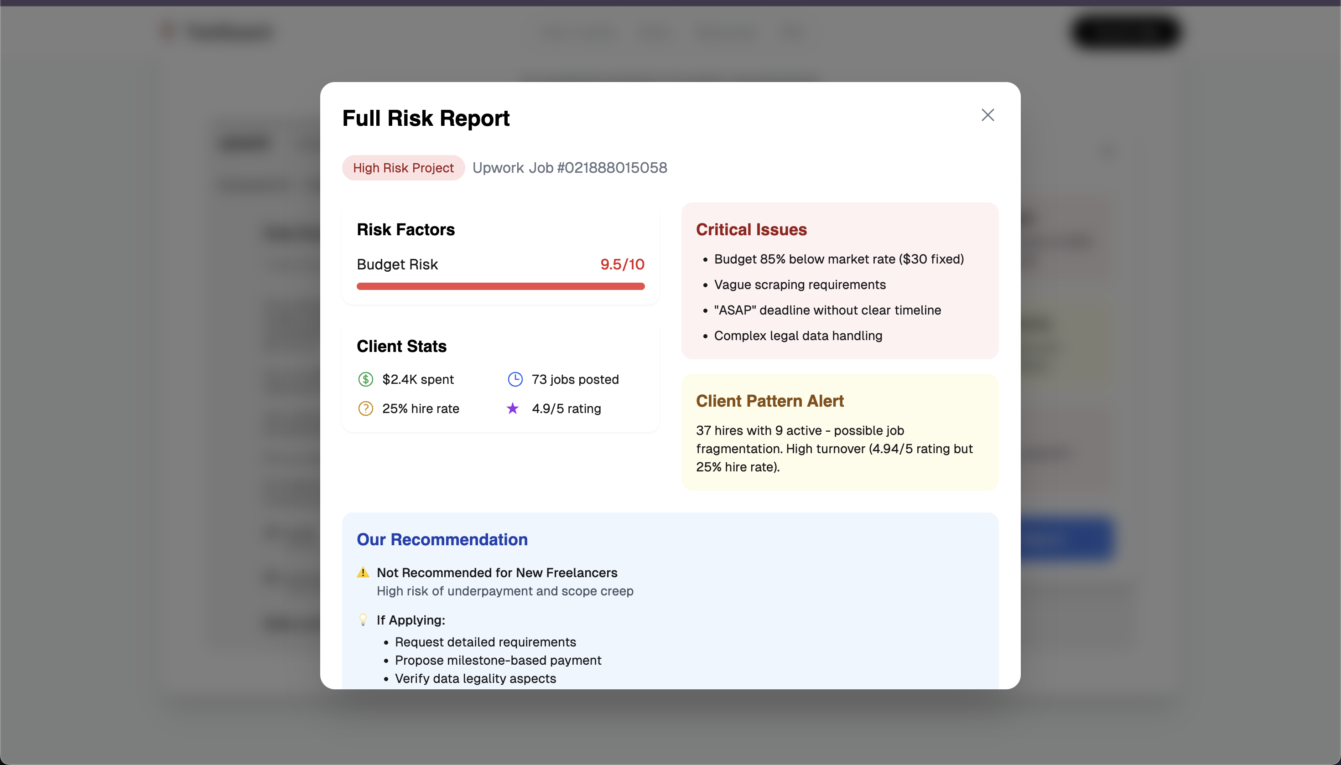Click the blue clock jobs posted icon
The image size is (1341, 765).
pos(515,379)
